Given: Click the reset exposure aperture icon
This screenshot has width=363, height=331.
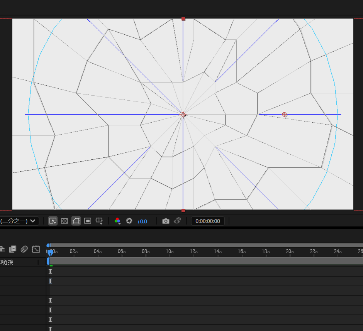Looking at the screenshot, I should click(129, 221).
